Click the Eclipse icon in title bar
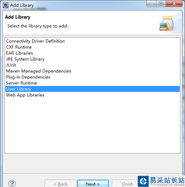This screenshot has width=185, height=187. pyautogui.click(x=6, y=5)
